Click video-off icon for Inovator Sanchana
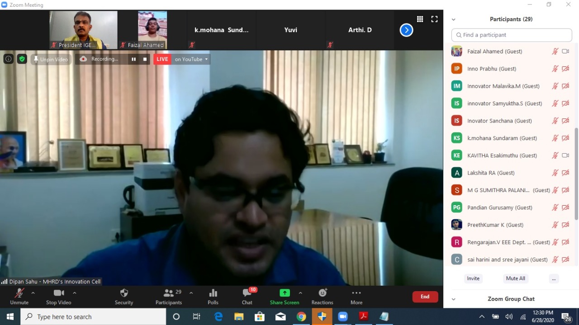 [x=565, y=121]
